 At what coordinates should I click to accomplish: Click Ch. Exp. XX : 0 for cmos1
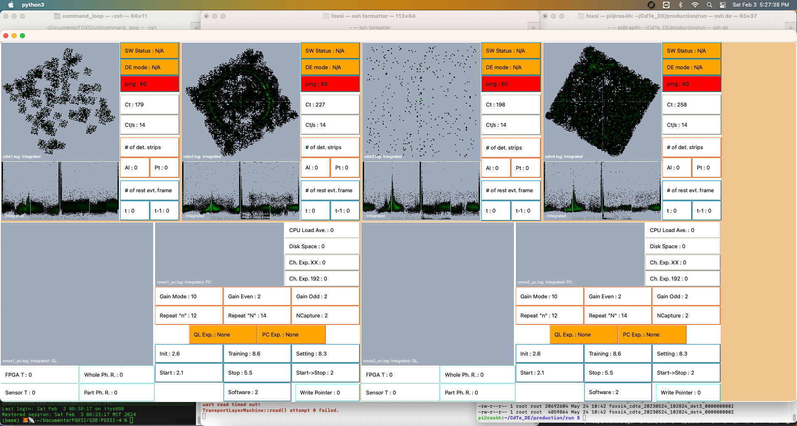(x=322, y=262)
